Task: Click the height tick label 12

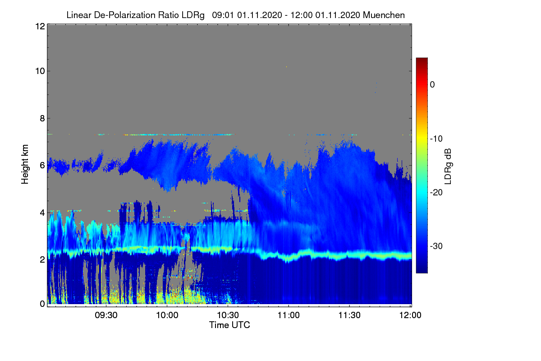Action: 40,27
